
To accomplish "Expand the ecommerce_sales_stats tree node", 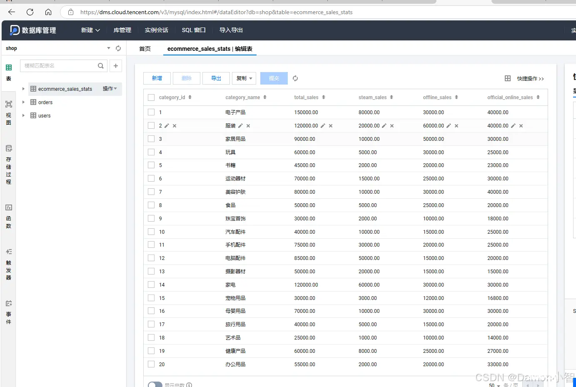I will (23, 89).
